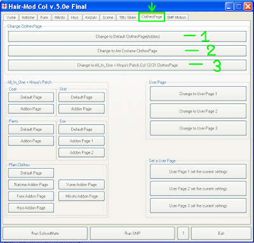Click the Hair-Mod app icon in title bar
Screen dimensions: 254x243
pyautogui.click(x=4, y=6)
